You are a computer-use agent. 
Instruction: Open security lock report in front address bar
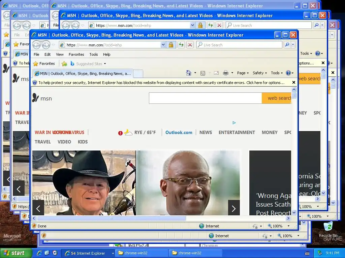tap(171, 45)
